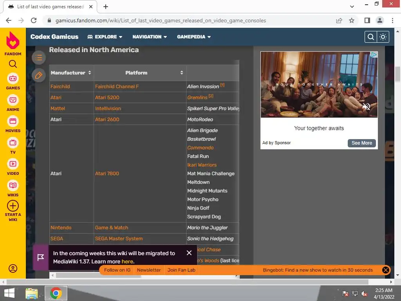The width and height of the screenshot is (401, 301).
Task: Open the Mattel manufacturer link
Action: pos(58,109)
